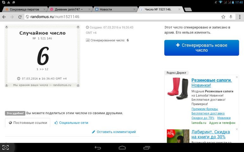This screenshot has height=152, width=244.
Task: Close the Сокровища пиратов tab
Action: click(44, 9)
